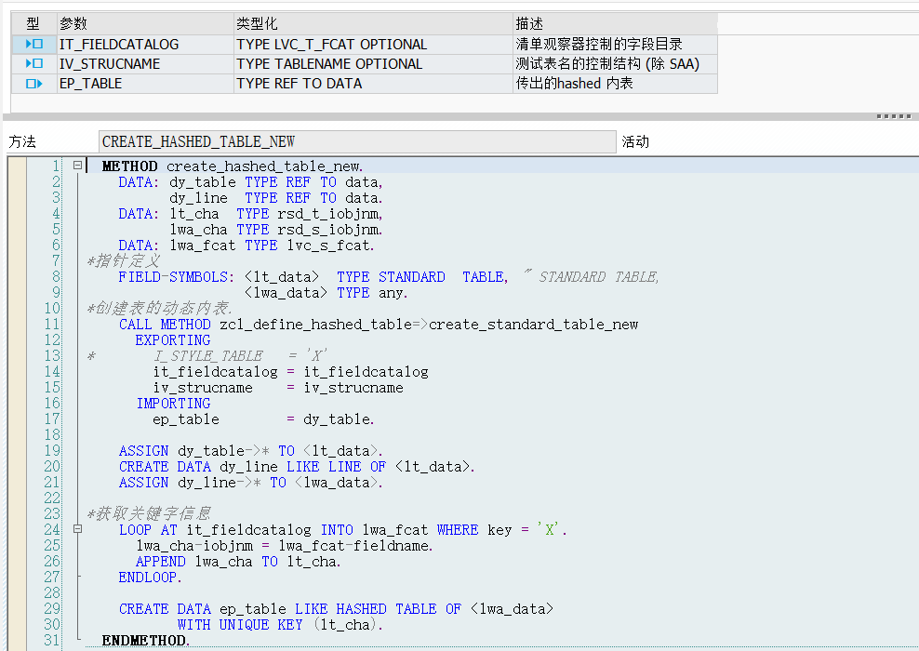This screenshot has width=919, height=651.
Task: Click line number 1 in the gutter
Action: click(x=56, y=166)
